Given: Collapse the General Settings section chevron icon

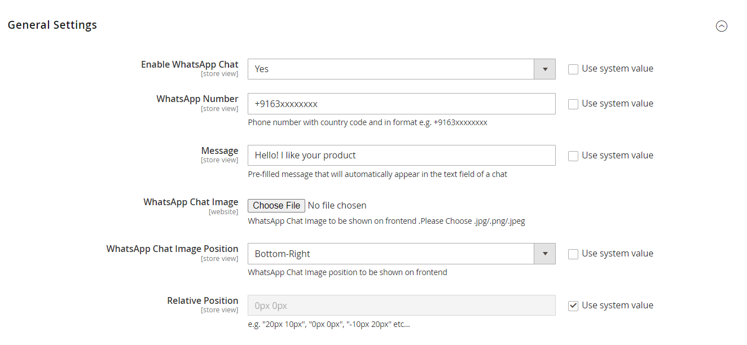Looking at the screenshot, I should 721,26.
